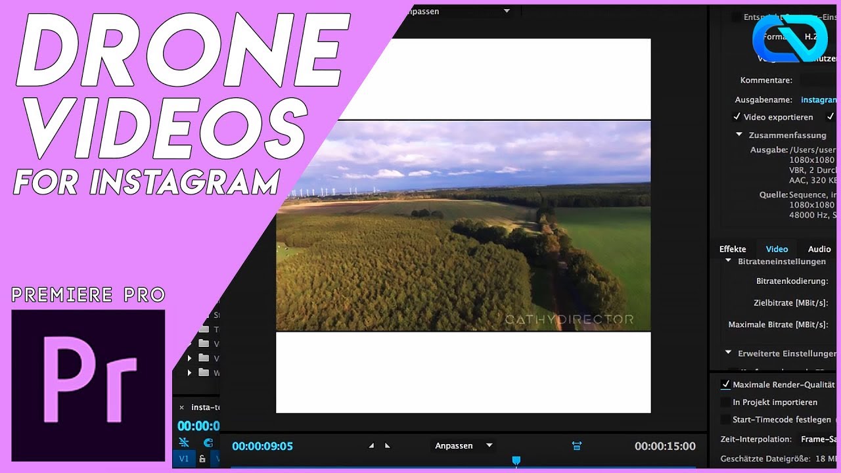This screenshot has width=841, height=473.
Task: Click the Ausgabename label
Action: (763, 100)
